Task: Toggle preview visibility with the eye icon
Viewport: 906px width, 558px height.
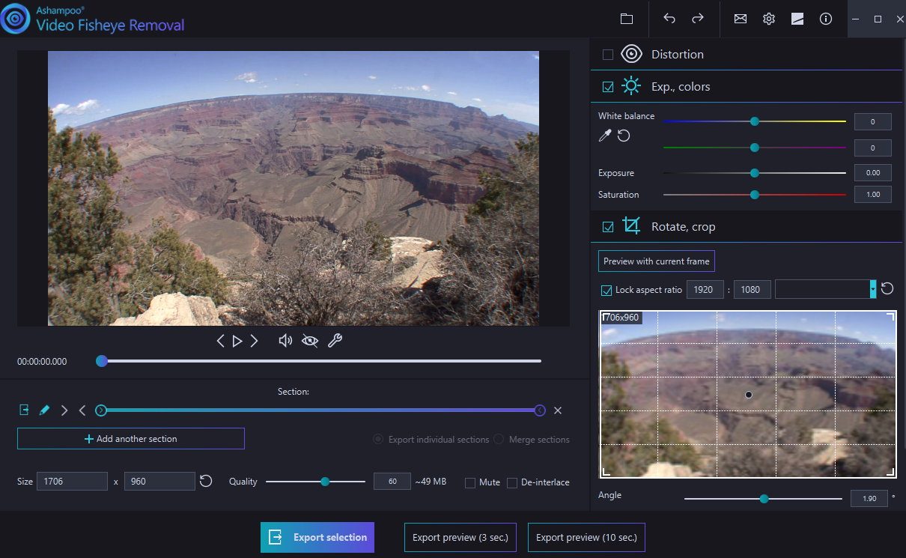Action: point(310,341)
